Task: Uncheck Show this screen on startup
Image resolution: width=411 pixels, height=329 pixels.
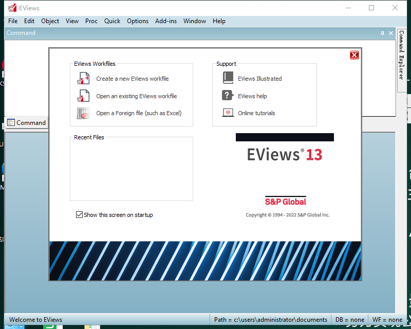Action: point(79,214)
